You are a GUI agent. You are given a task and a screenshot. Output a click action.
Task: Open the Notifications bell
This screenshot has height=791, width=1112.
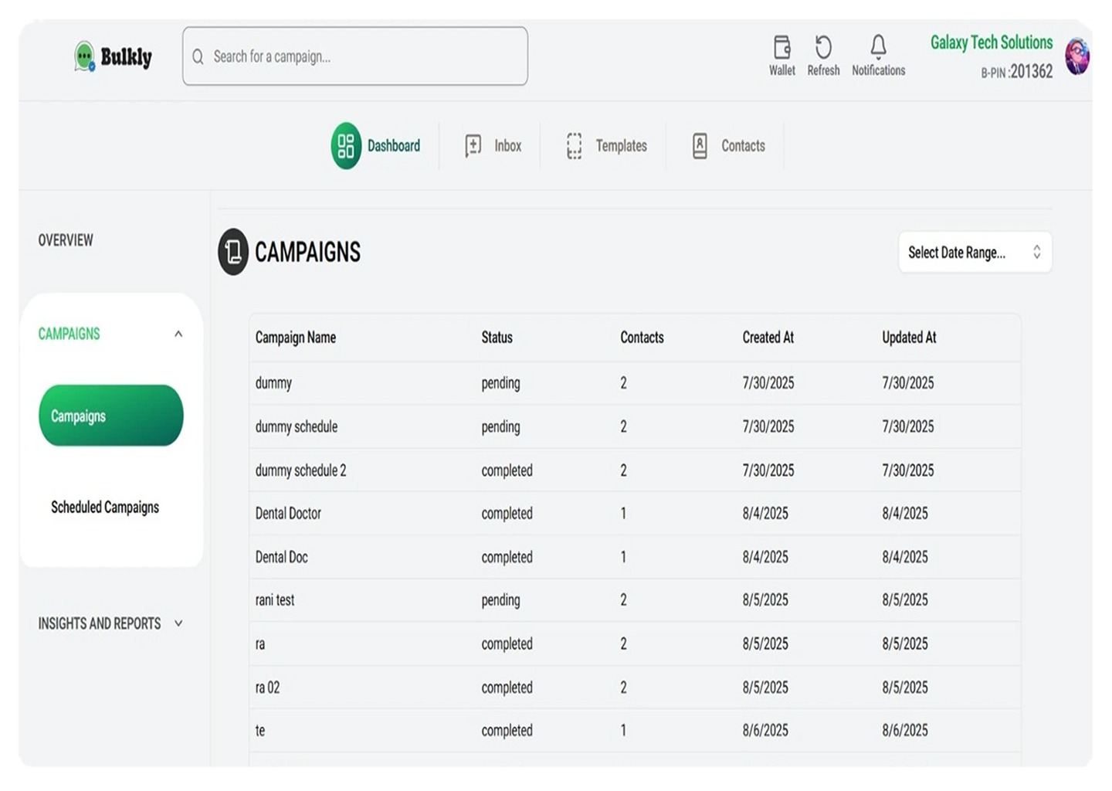[878, 48]
